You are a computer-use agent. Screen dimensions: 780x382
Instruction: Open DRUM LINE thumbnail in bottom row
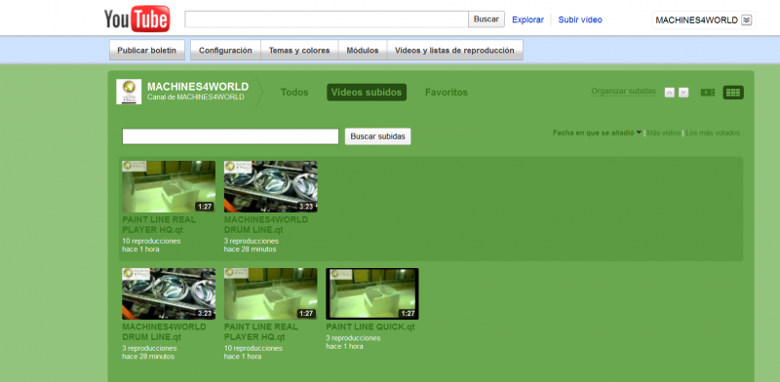(x=169, y=293)
